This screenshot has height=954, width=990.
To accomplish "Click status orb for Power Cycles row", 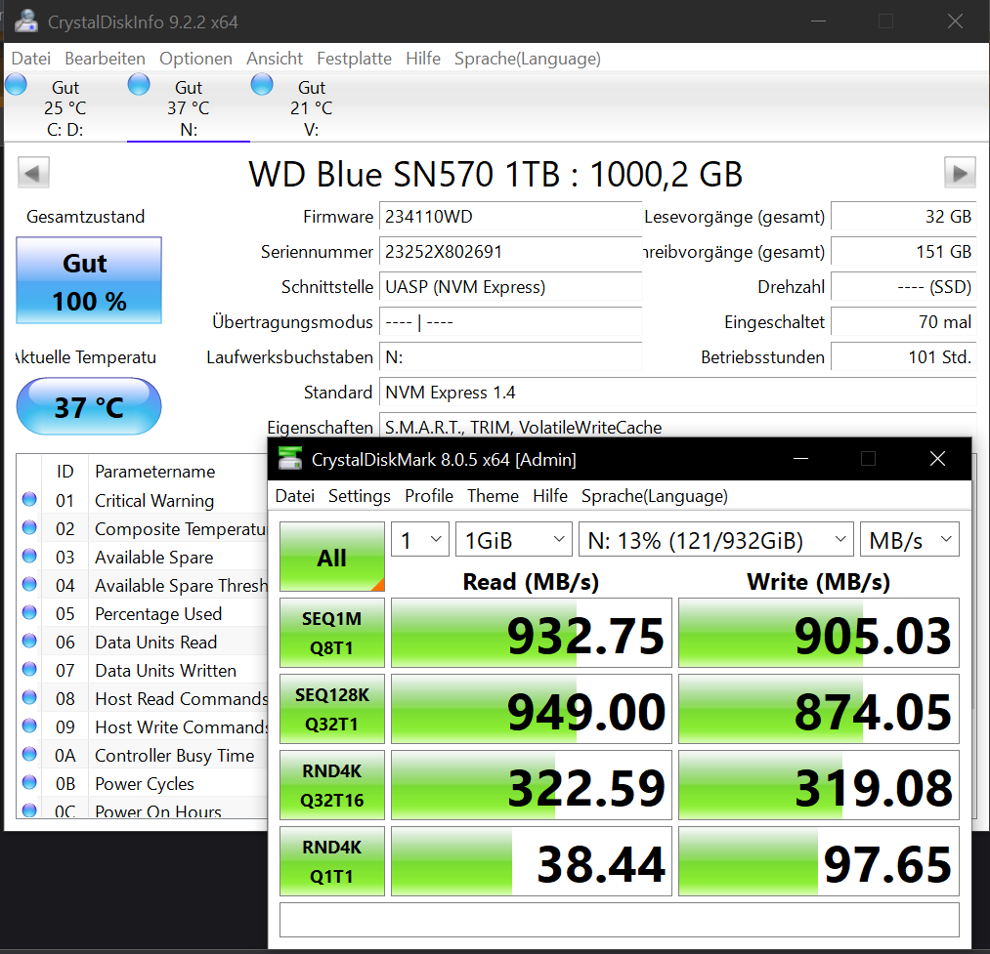I will [29, 782].
